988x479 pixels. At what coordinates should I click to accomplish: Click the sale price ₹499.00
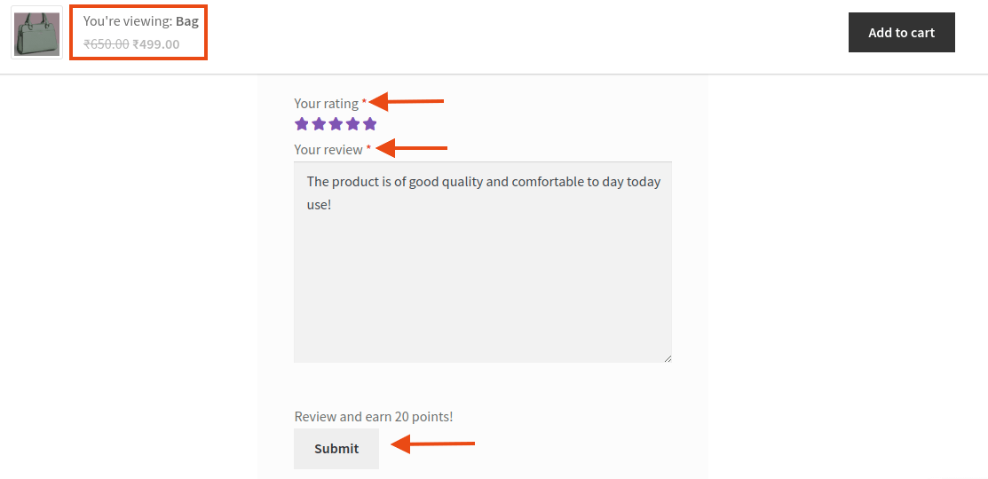click(156, 44)
